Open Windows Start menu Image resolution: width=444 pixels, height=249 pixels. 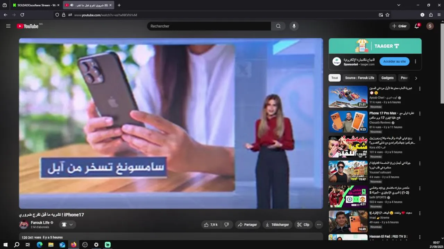[x=6, y=245]
